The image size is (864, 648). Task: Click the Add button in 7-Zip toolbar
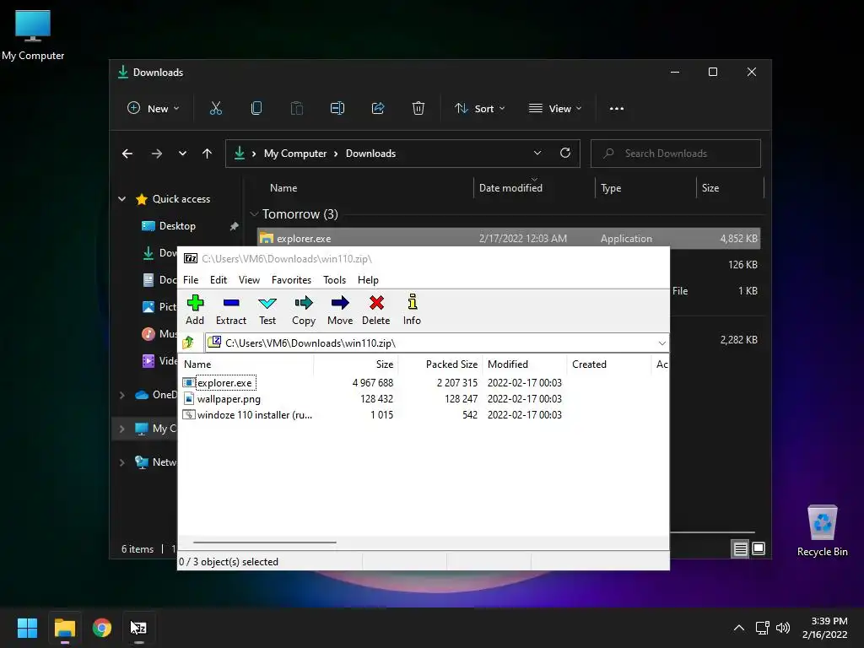195,310
